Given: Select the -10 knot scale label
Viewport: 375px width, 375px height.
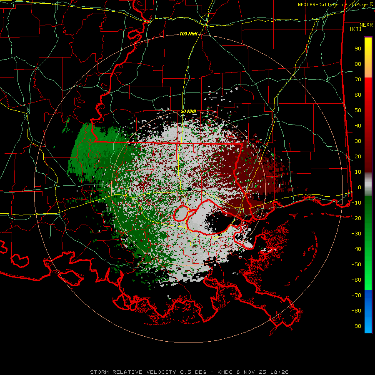Looking at the screenshot, I should (356, 203).
